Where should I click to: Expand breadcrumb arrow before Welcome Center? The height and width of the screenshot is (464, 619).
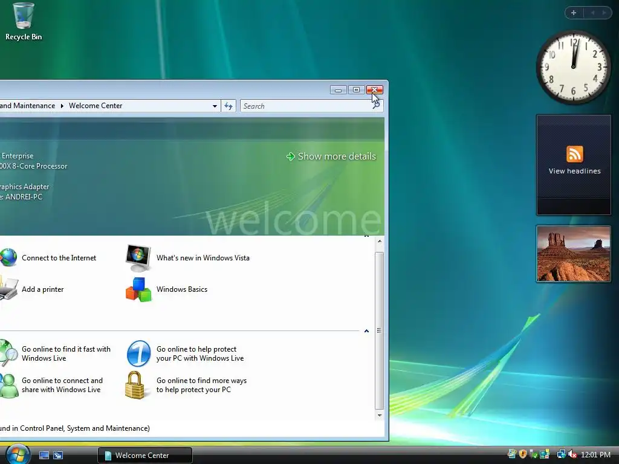(62, 106)
